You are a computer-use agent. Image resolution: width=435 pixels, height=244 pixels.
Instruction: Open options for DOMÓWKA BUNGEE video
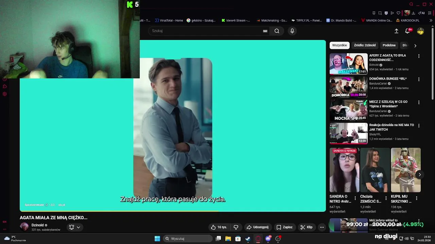point(419,79)
